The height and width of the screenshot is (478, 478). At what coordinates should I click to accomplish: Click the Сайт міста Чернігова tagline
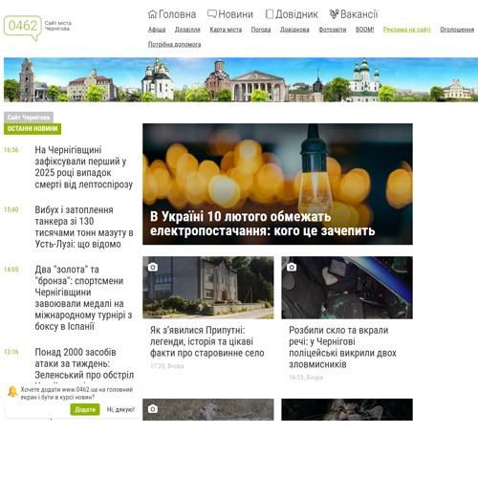point(58,26)
